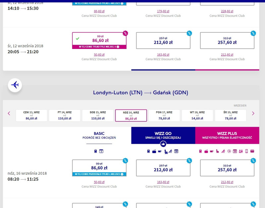Choose 257,60 zł WIZZ PLUS for 20:05 flight
This screenshot has width=265, height=208.
point(227,40)
